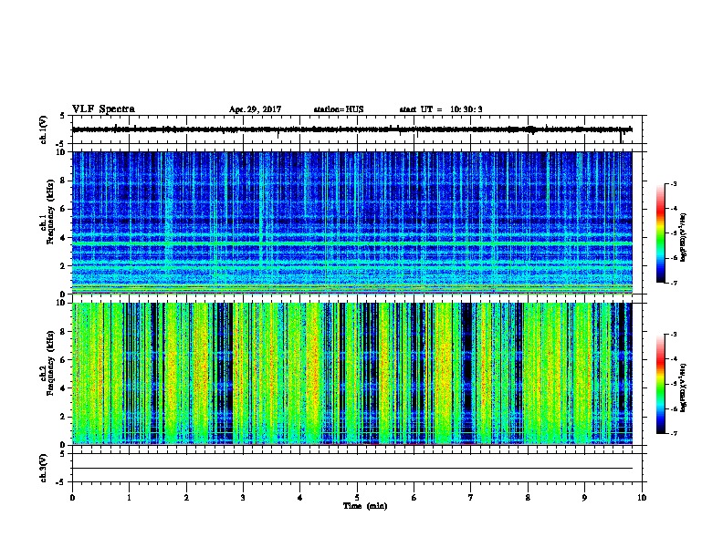Click the "station=HUS" header label
Viewport: 723px width, 558px height.
tap(339, 109)
